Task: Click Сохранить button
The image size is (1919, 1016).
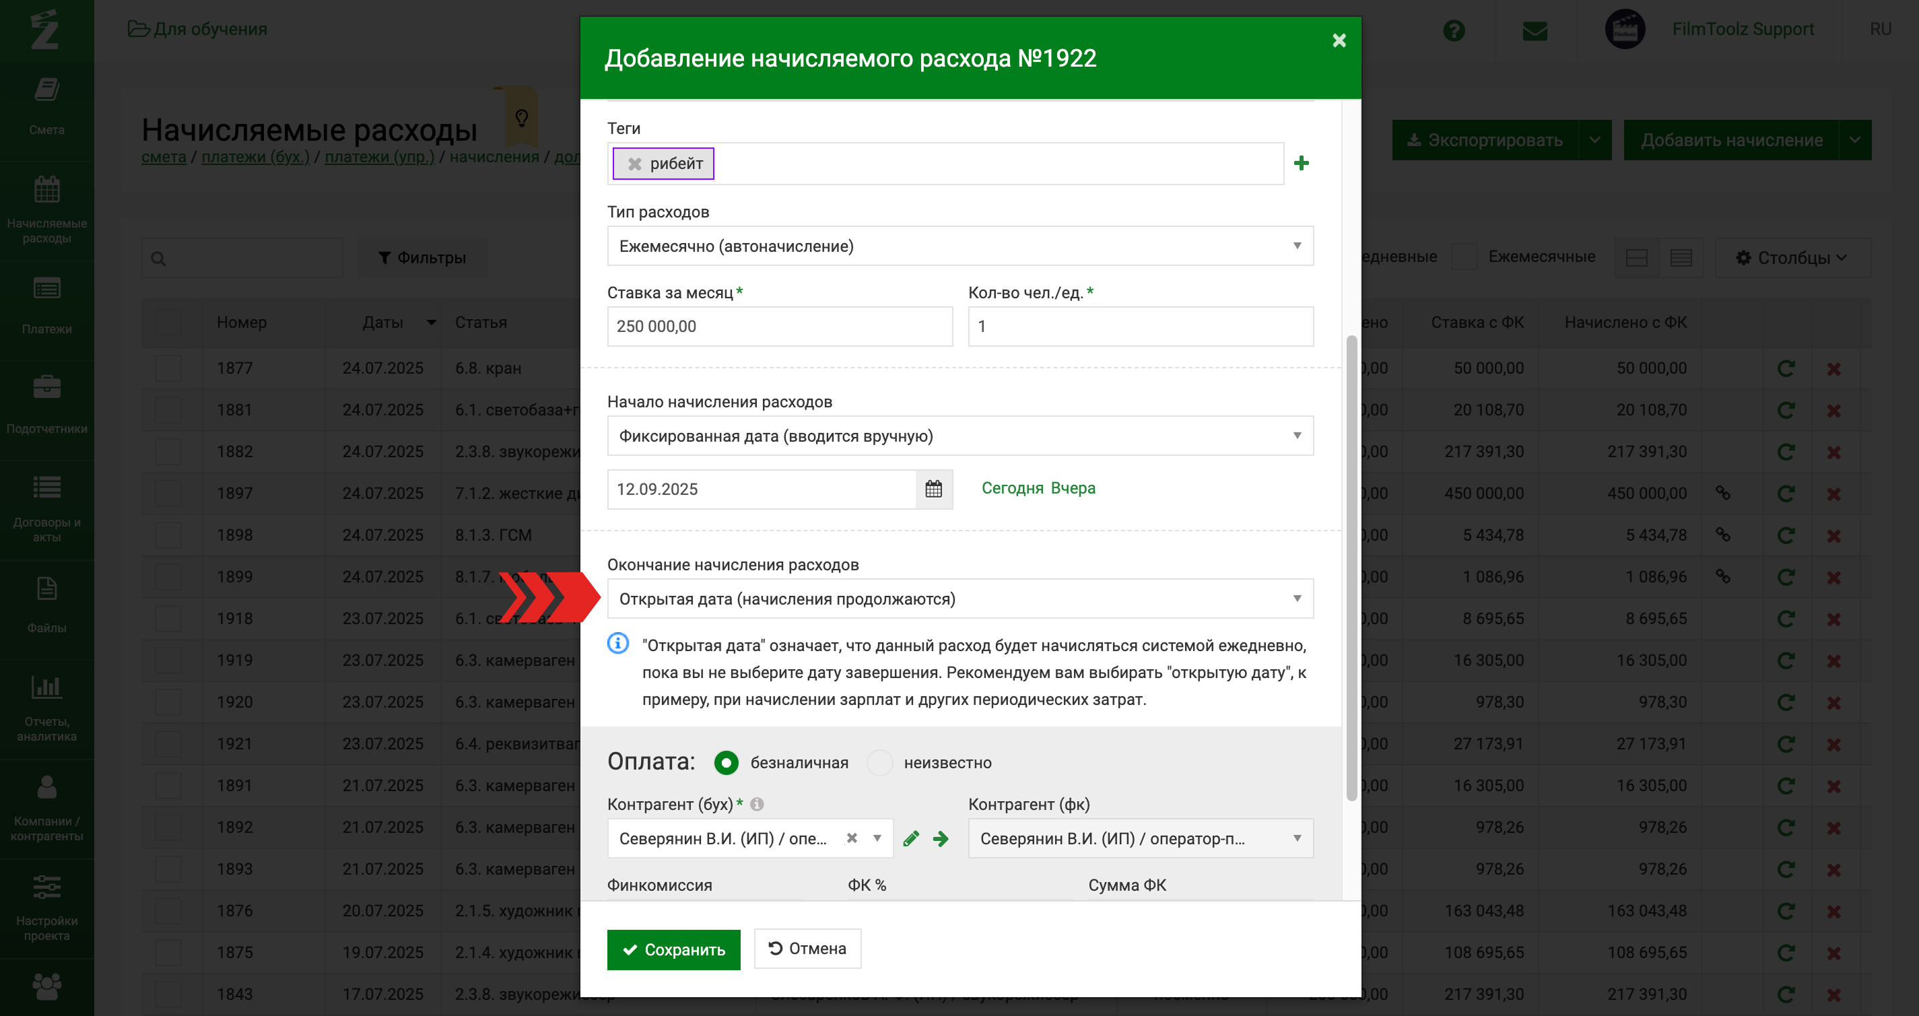Action: pyautogui.click(x=673, y=950)
